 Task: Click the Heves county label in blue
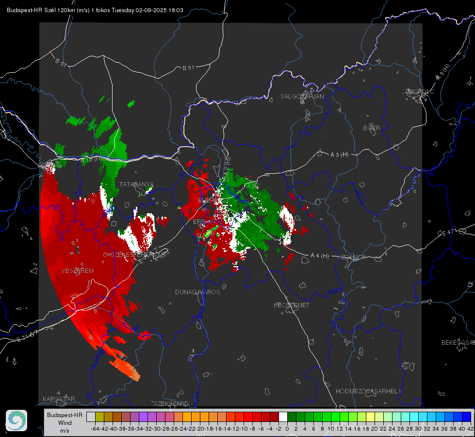click(x=359, y=197)
